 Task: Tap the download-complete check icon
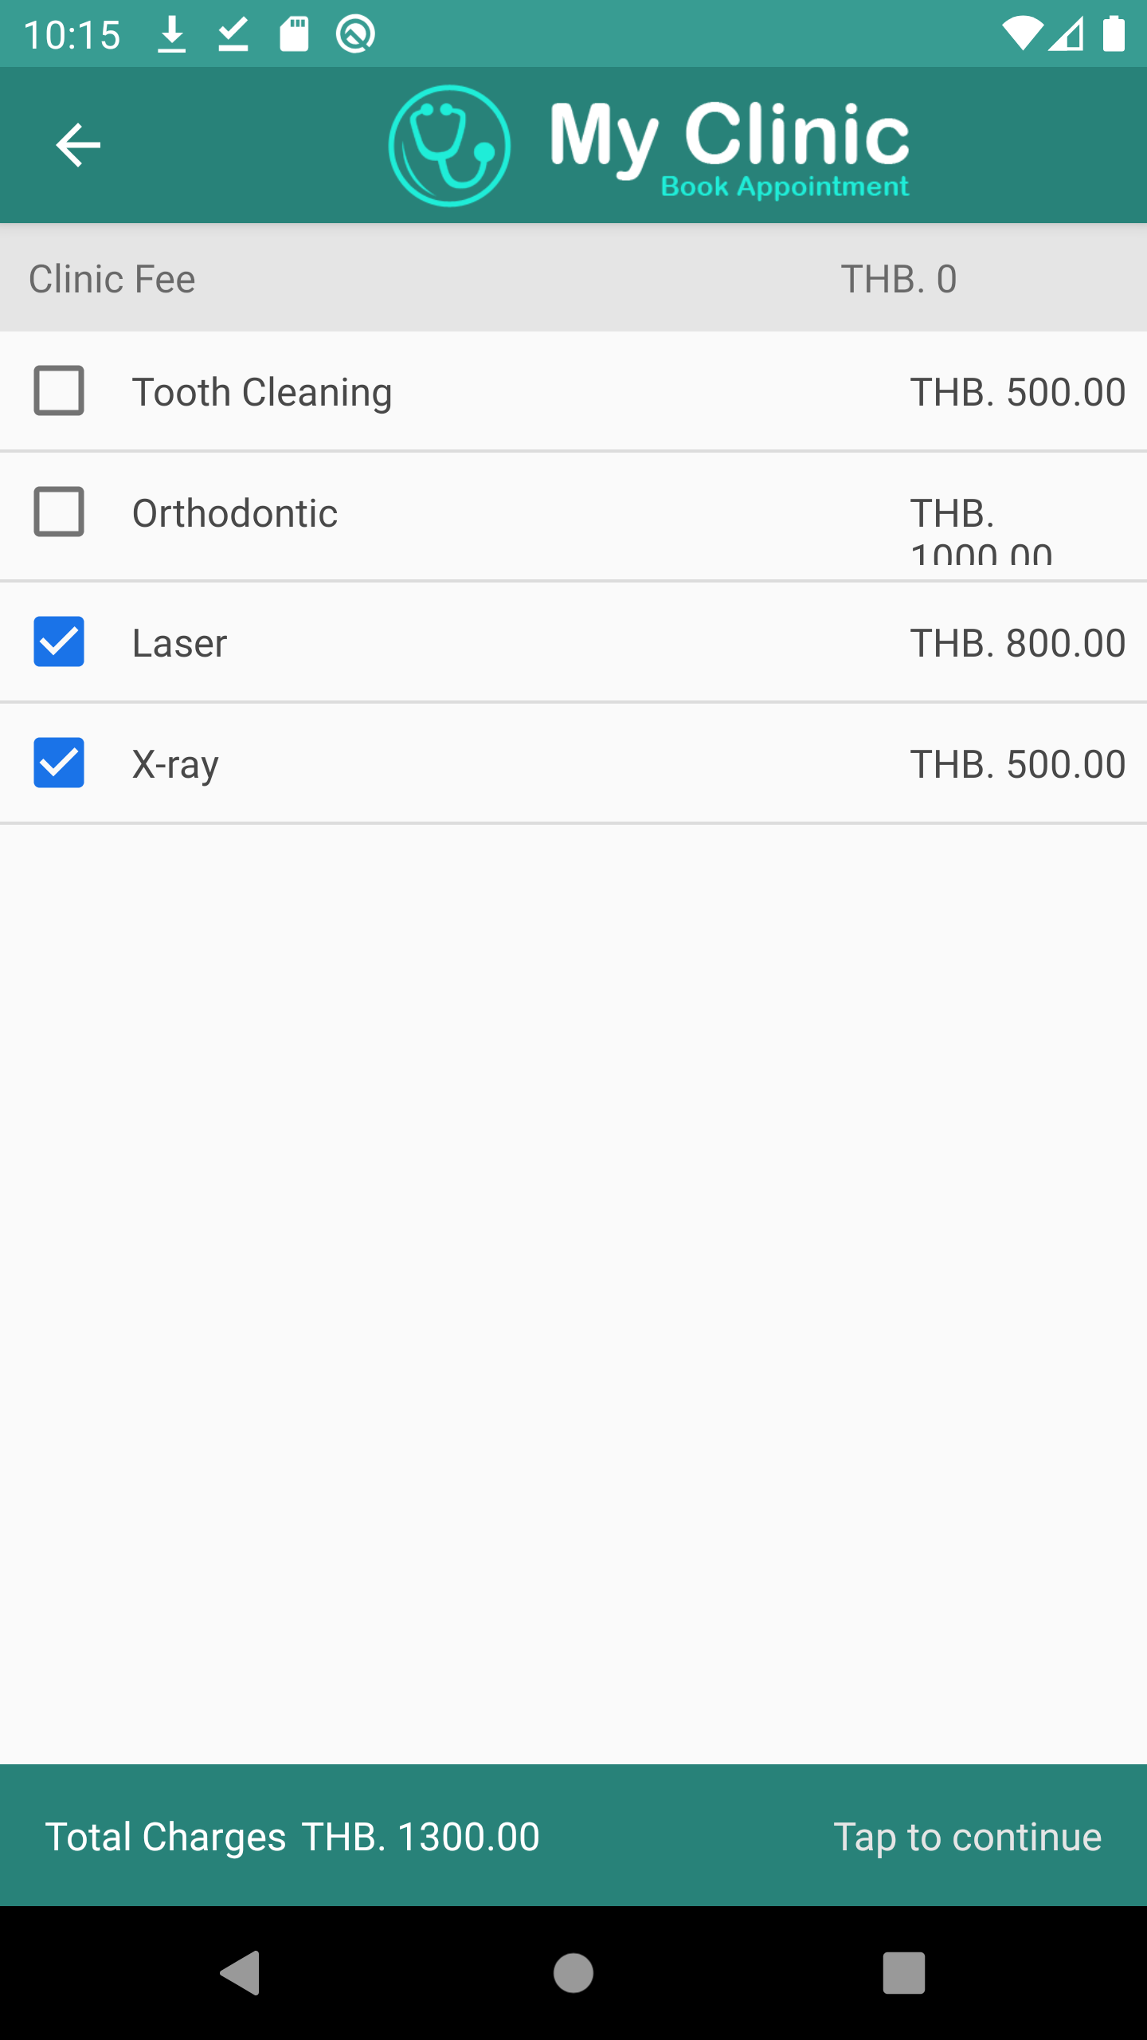[x=233, y=35]
